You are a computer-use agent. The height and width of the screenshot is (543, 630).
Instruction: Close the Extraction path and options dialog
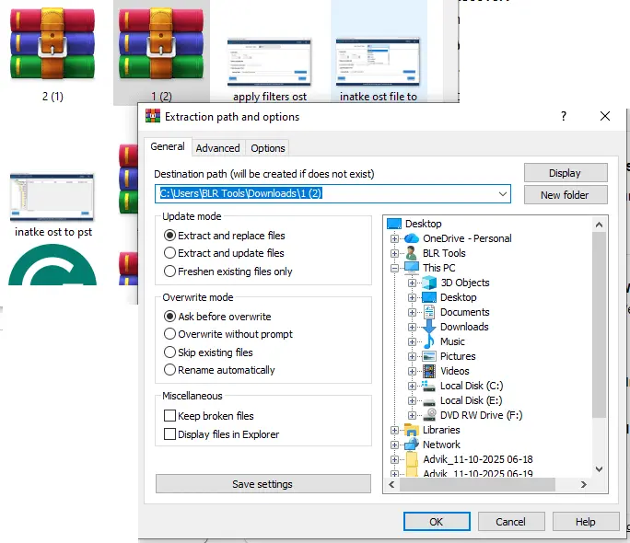tap(605, 116)
